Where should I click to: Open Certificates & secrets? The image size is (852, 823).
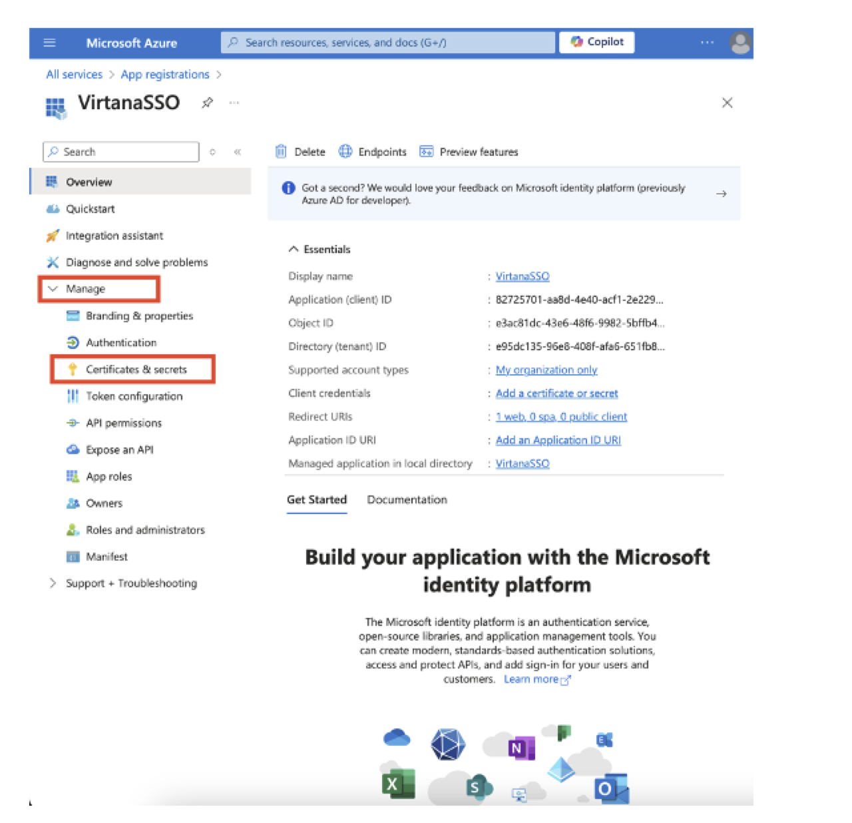point(136,370)
